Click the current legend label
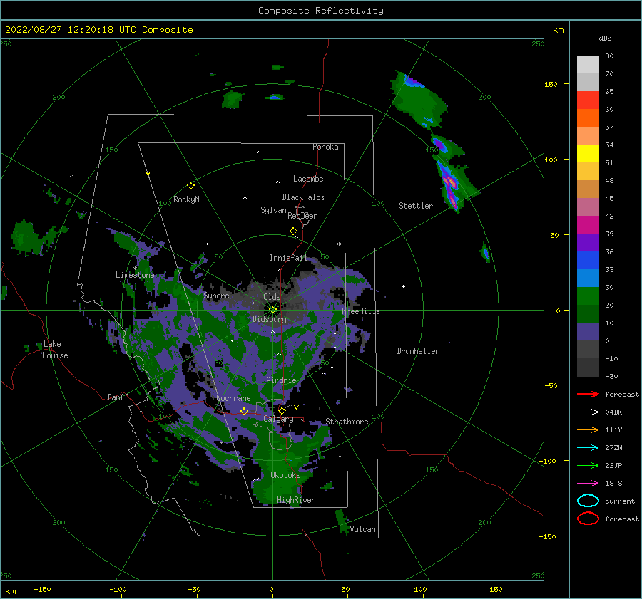Screen dimensions: 642x599 (620, 501)
